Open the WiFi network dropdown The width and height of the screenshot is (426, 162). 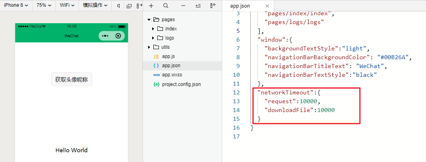coord(67,6)
